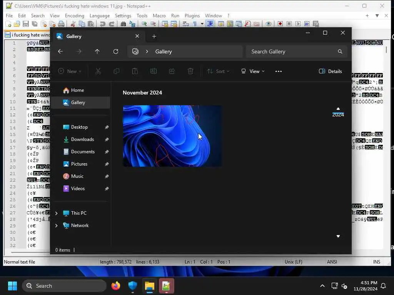Toggle Indent Guide icon in Notepad++ toolbar
394x295 pixels.
(210, 24)
